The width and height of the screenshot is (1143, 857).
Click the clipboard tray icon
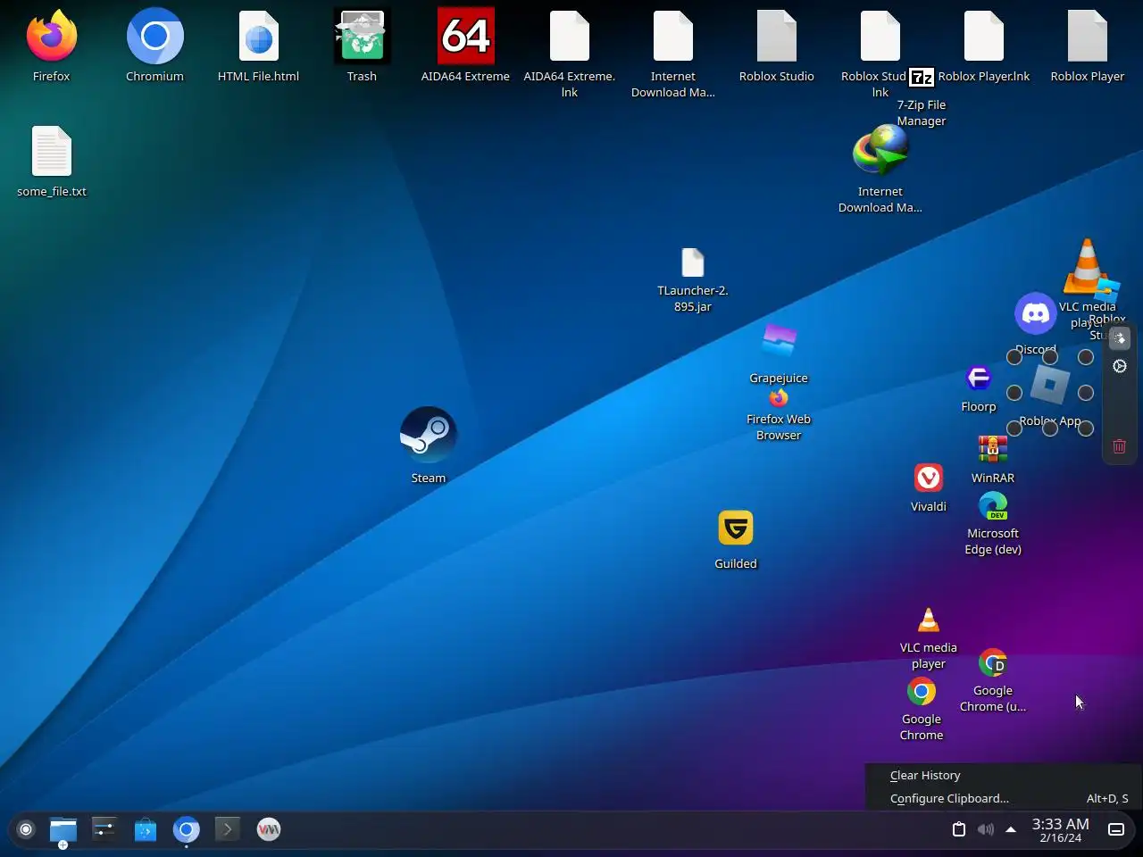959,829
